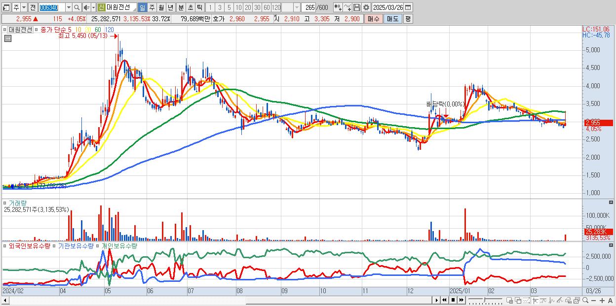This screenshot has height=306, width=616.
Task: Expand the interval value dropdown after 120
Action: 296,7
